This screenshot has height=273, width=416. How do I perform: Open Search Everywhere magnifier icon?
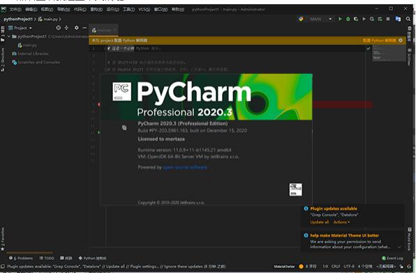[408, 19]
